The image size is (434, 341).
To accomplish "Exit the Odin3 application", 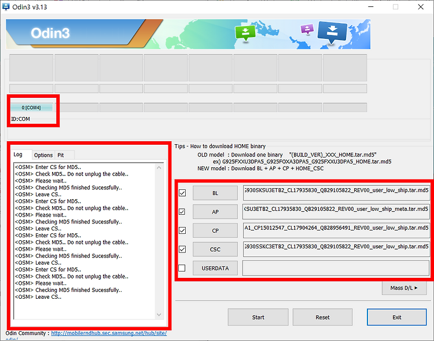I will 396,317.
